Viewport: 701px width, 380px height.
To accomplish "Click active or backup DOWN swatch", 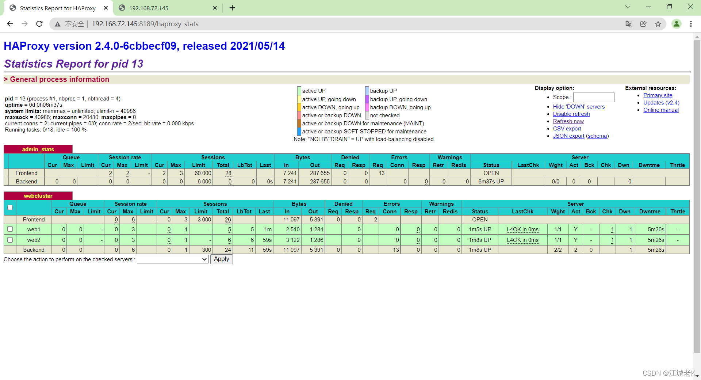I will [299, 115].
